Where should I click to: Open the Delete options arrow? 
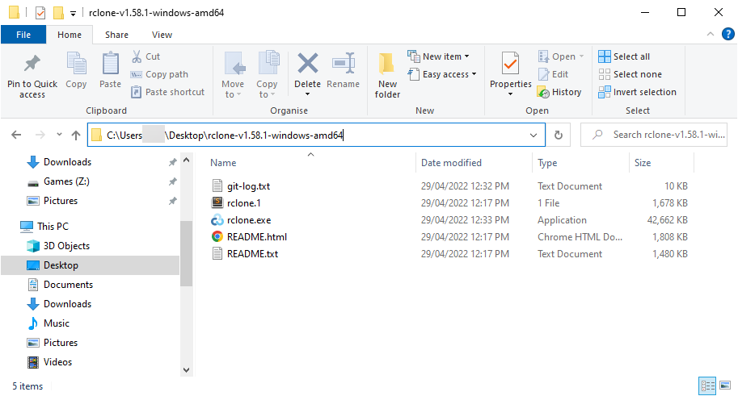307,94
